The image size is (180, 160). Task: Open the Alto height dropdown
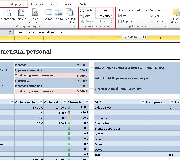point(112,16)
